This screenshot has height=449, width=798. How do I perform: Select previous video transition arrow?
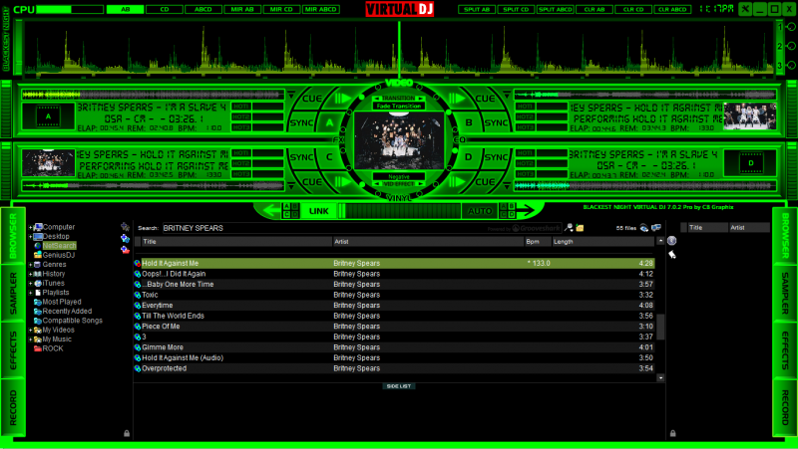click(377, 98)
